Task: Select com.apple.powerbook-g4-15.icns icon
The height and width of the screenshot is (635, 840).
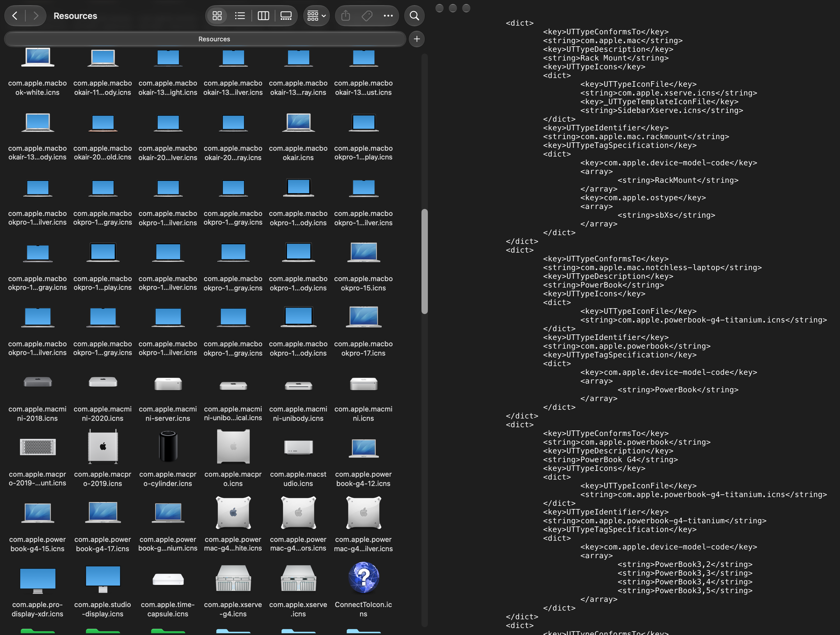Action: click(38, 513)
